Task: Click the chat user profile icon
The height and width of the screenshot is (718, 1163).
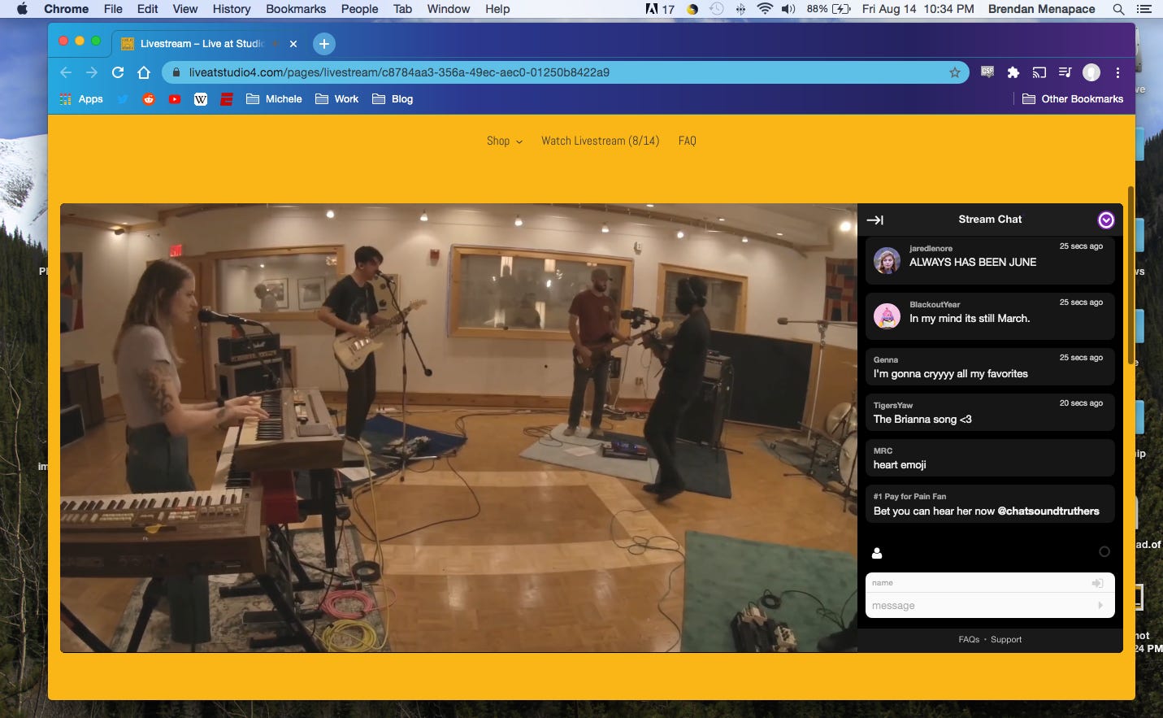Action: 877,553
